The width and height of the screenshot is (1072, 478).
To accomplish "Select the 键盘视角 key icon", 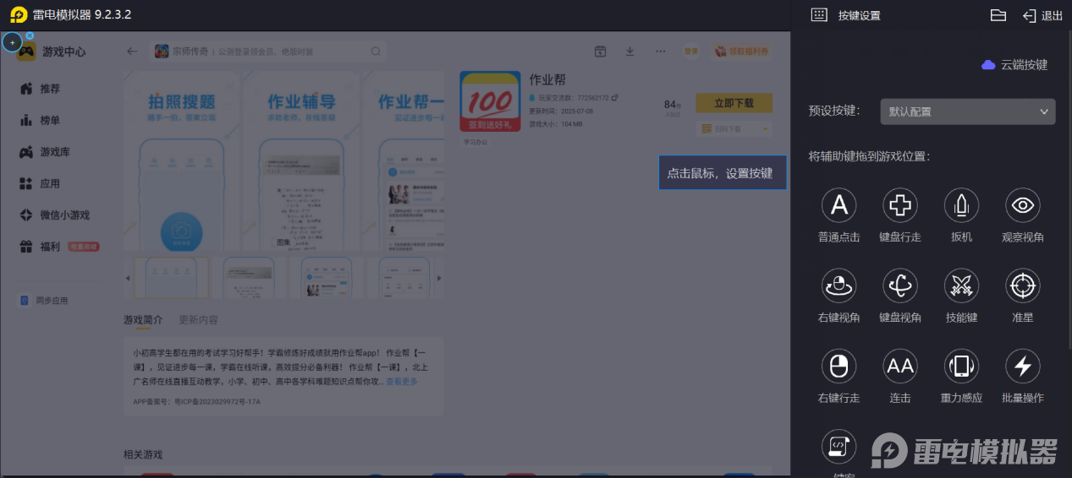I will click(x=900, y=285).
